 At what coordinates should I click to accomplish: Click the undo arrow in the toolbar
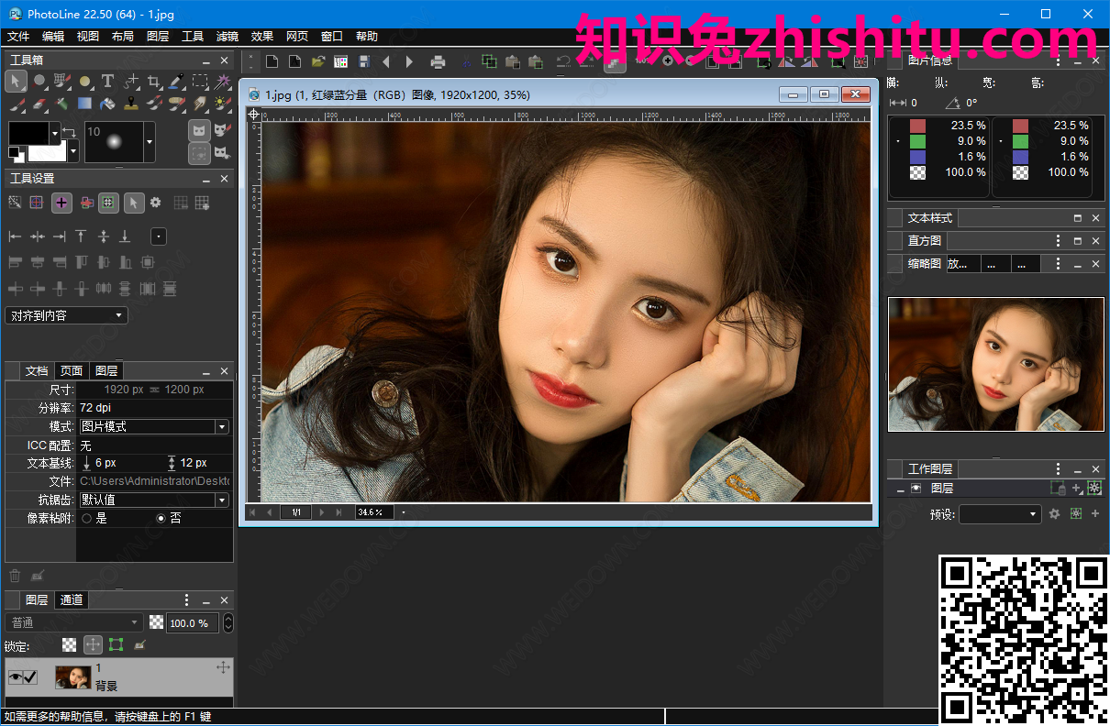562,61
